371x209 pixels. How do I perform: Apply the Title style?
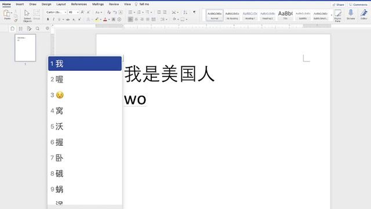click(x=285, y=15)
